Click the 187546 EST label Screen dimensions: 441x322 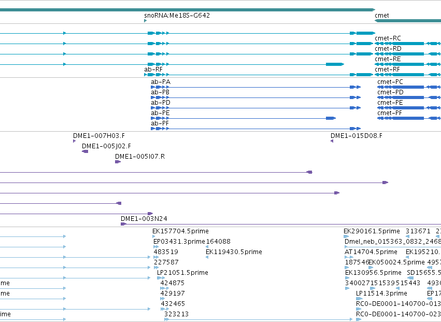coord(357,262)
